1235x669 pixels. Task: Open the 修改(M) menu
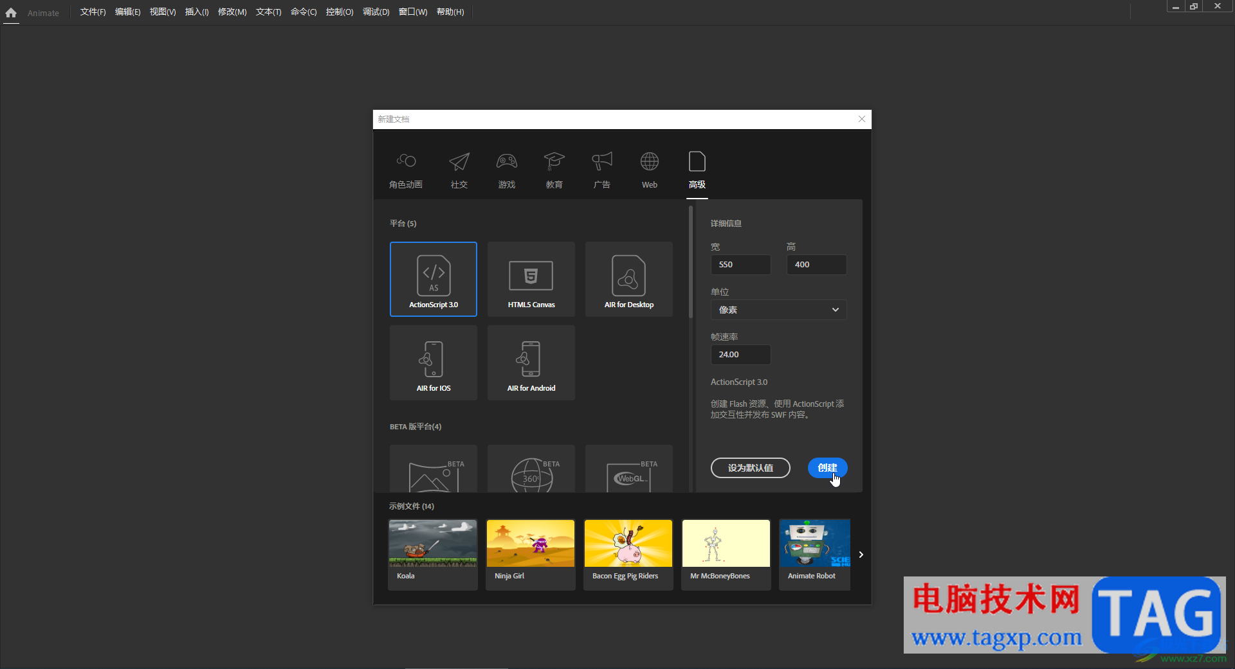point(232,12)
